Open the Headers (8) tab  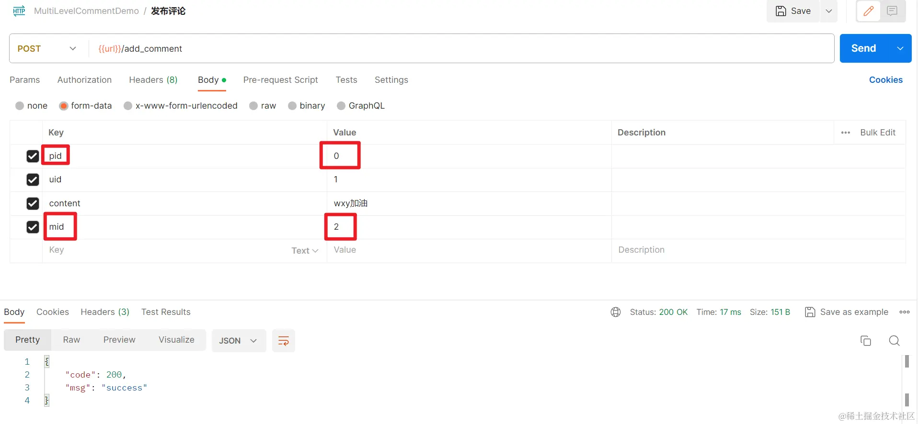(153, 80)
